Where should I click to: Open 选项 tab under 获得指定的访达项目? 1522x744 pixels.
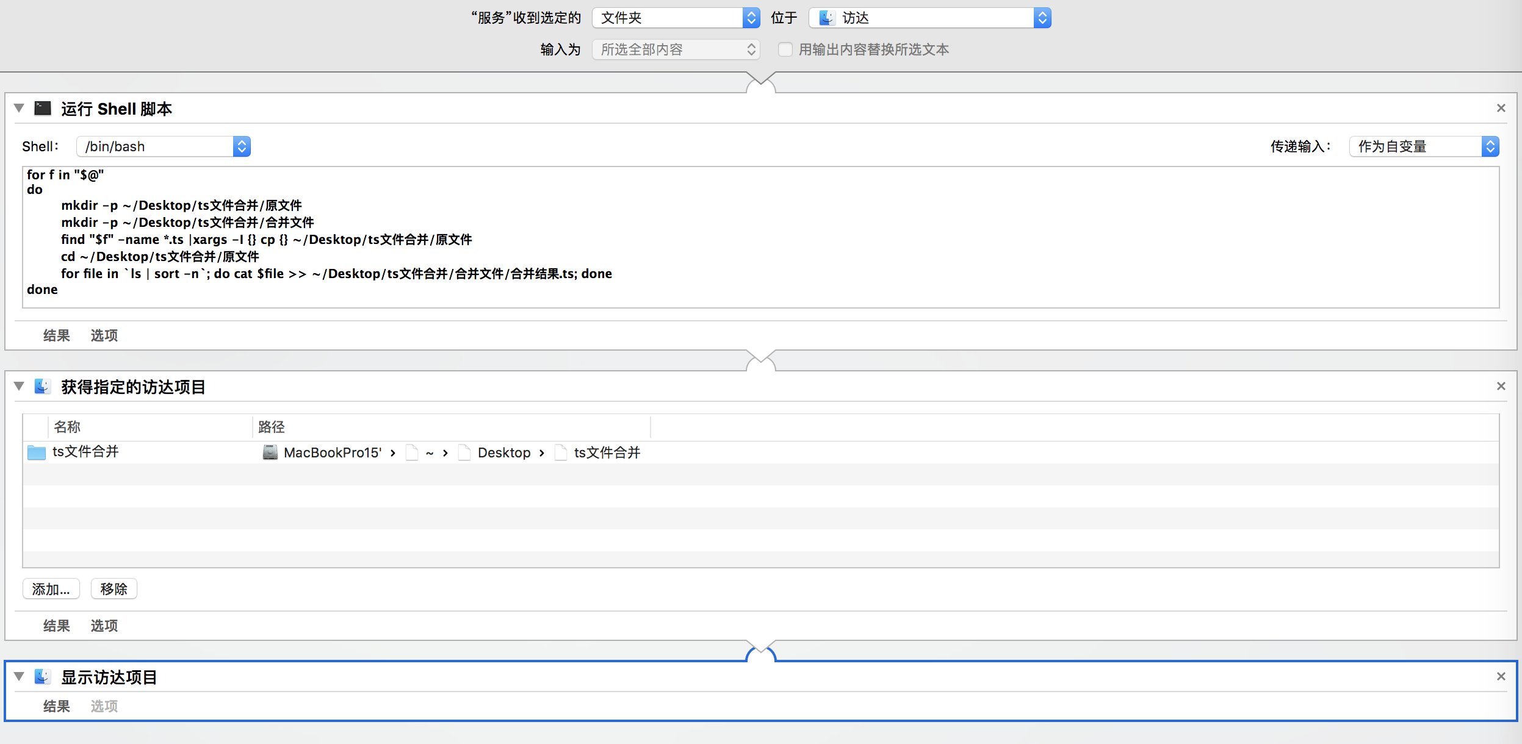tap(104, 626)
